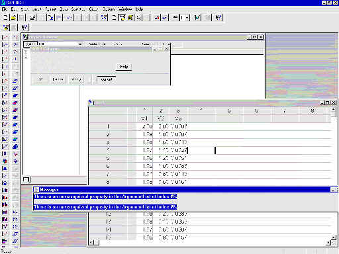This screenshot has width=339, height=254.
Task: Click the Apply button in the dialog
Action: (x=76, y=79)
